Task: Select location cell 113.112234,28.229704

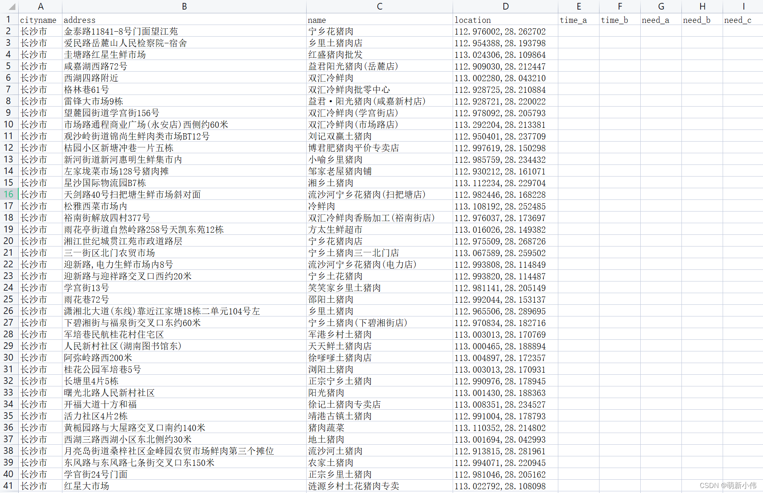Action: tap(505, 183)
